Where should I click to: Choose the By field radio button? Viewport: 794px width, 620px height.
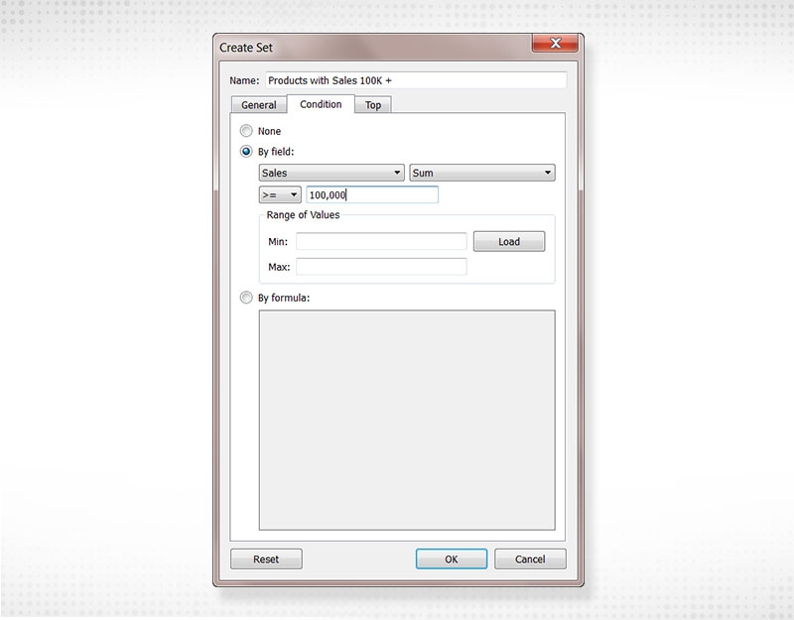(x=246, y=152)
